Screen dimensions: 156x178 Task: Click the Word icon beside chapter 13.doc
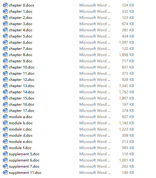5,86
